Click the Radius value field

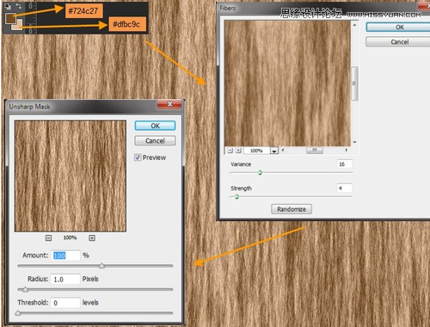click(x=65, y=279)
